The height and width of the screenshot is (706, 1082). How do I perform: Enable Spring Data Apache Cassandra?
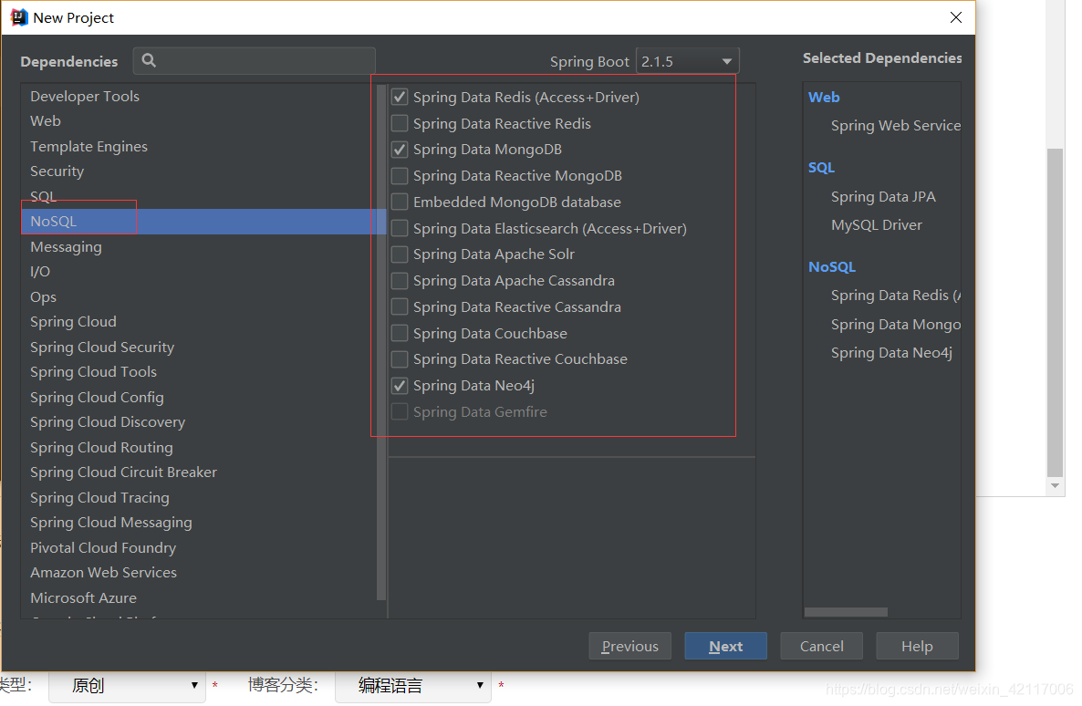pyautogui.click(x=400, y=281)
